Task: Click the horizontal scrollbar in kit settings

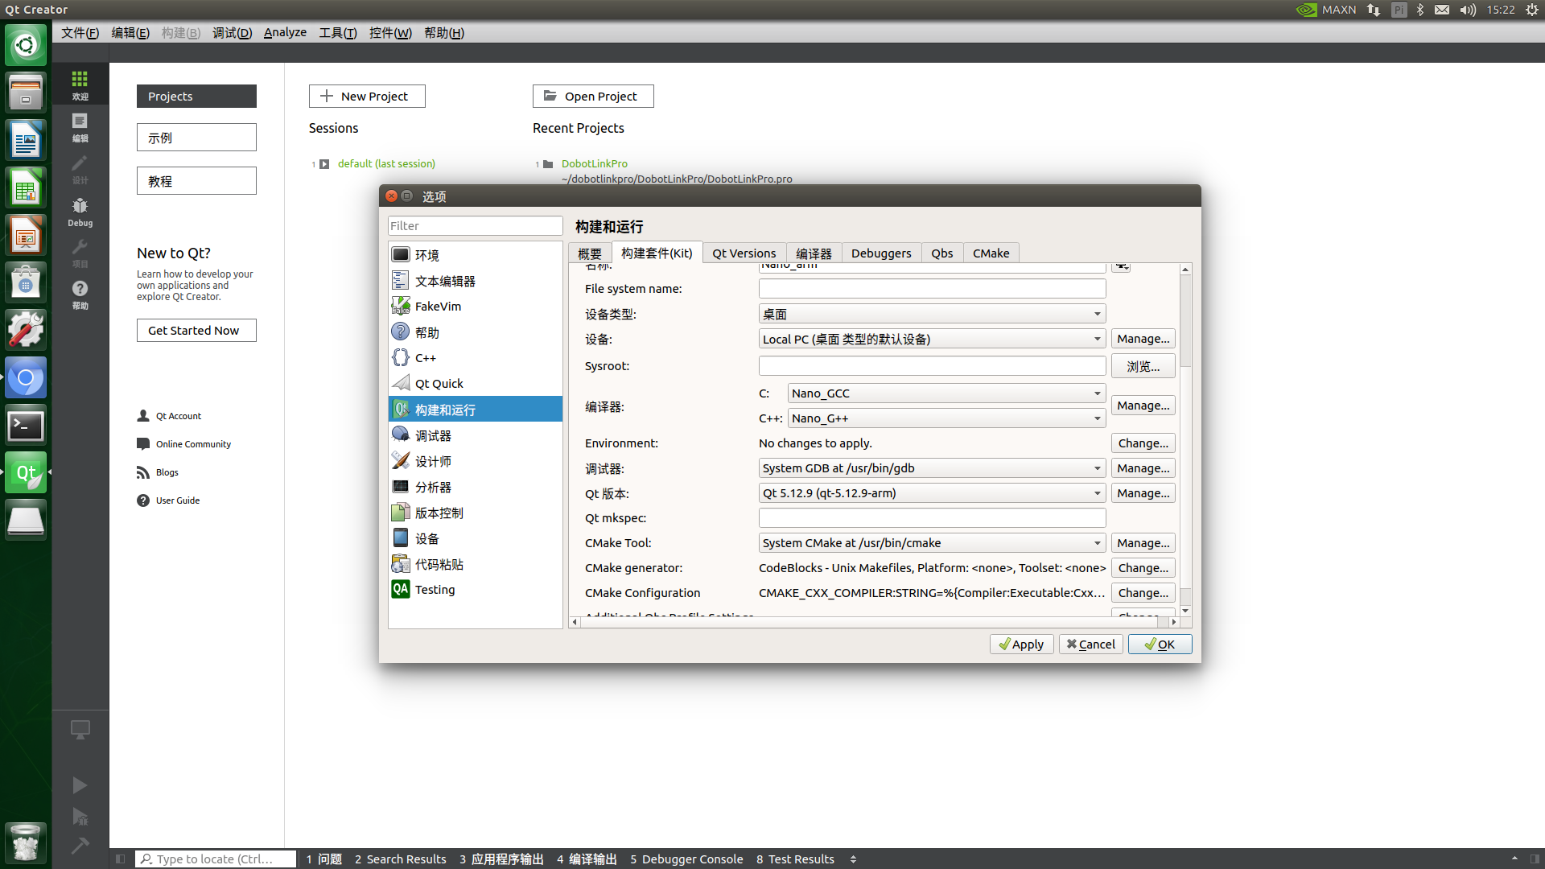Action: [x=870, y=622]
